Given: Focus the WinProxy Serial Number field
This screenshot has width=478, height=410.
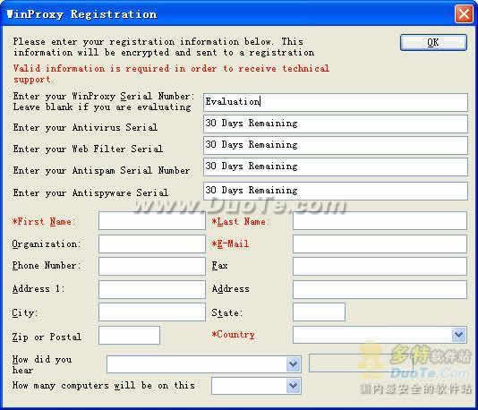Looking at the screenshot, I should coord(336,102).
